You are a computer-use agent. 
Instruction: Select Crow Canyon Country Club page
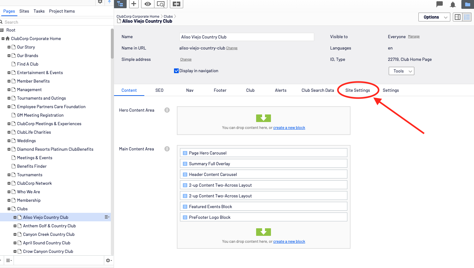(x=48, y=251)
